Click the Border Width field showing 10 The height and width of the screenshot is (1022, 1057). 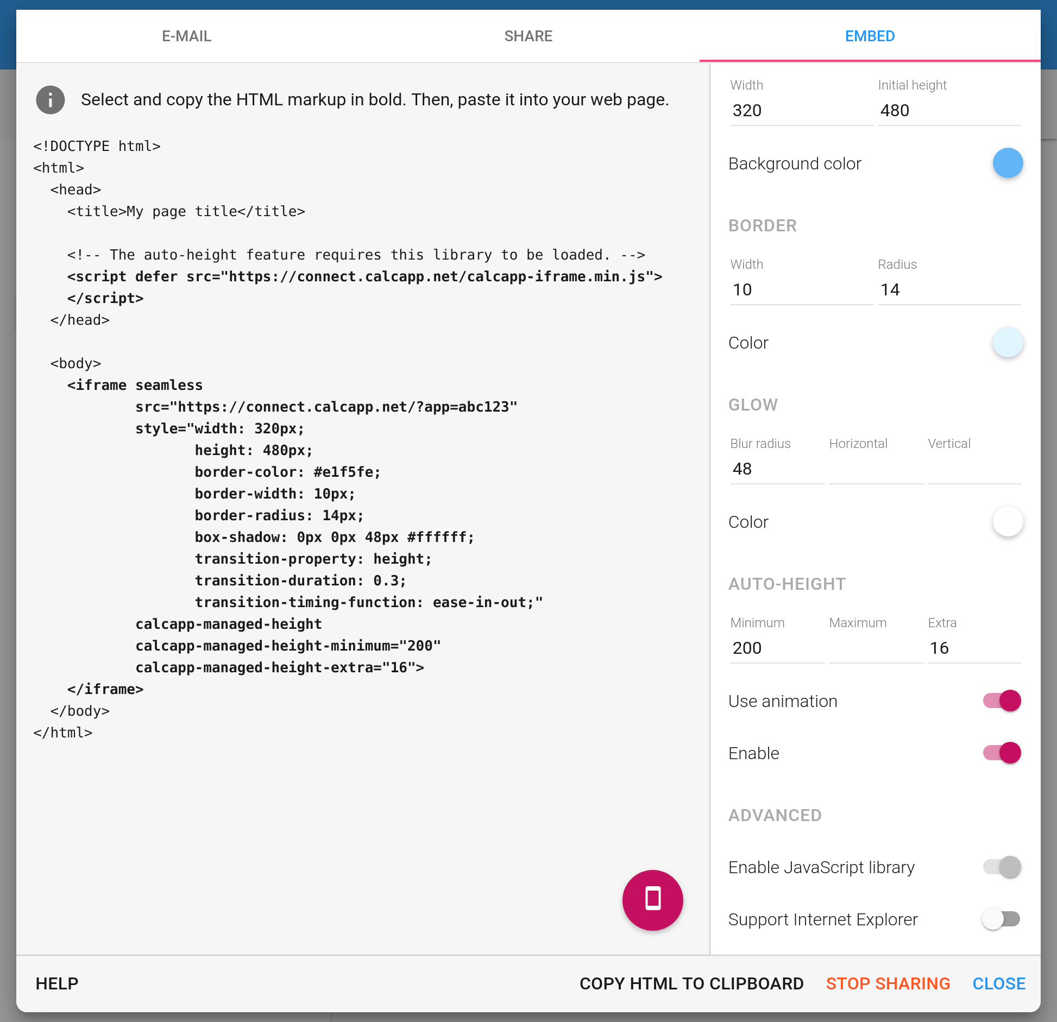click(801, 289)
